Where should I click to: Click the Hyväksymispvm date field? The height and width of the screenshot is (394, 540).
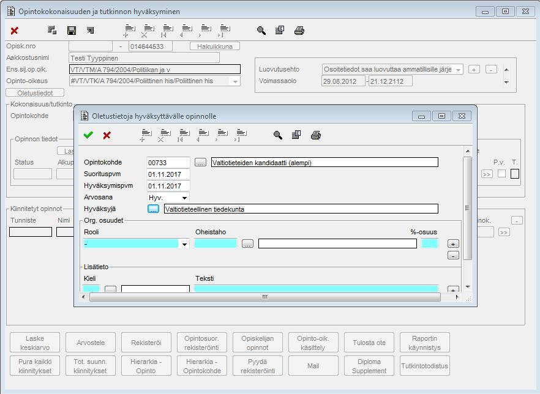[168, 186]
